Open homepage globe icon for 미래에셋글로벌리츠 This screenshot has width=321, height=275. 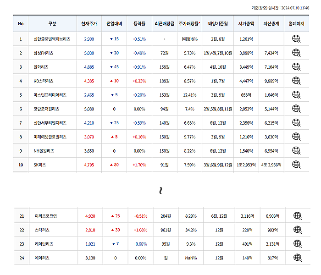296,137
